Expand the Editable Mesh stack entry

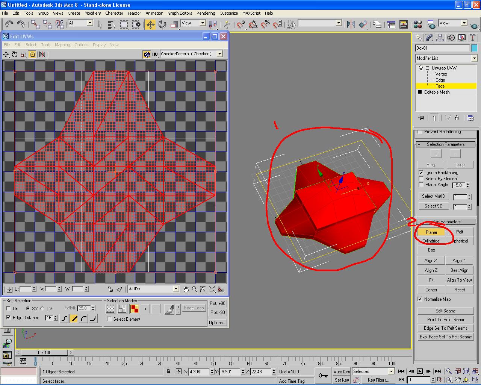tap(420, 92)
